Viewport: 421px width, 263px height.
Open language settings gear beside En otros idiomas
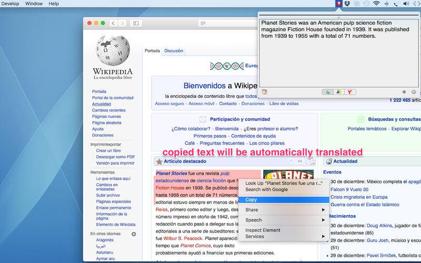134,234
